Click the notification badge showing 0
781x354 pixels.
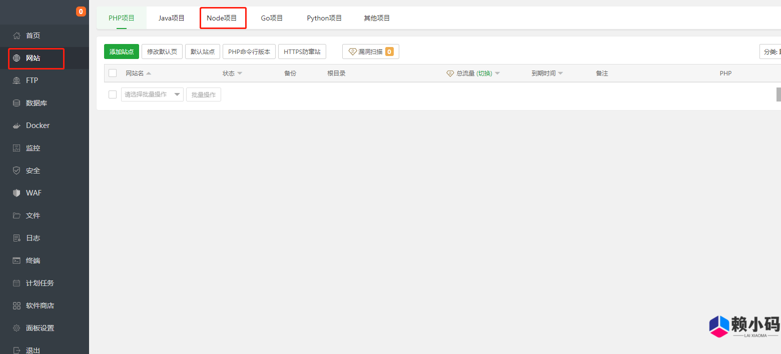click(x=80, y=11)
